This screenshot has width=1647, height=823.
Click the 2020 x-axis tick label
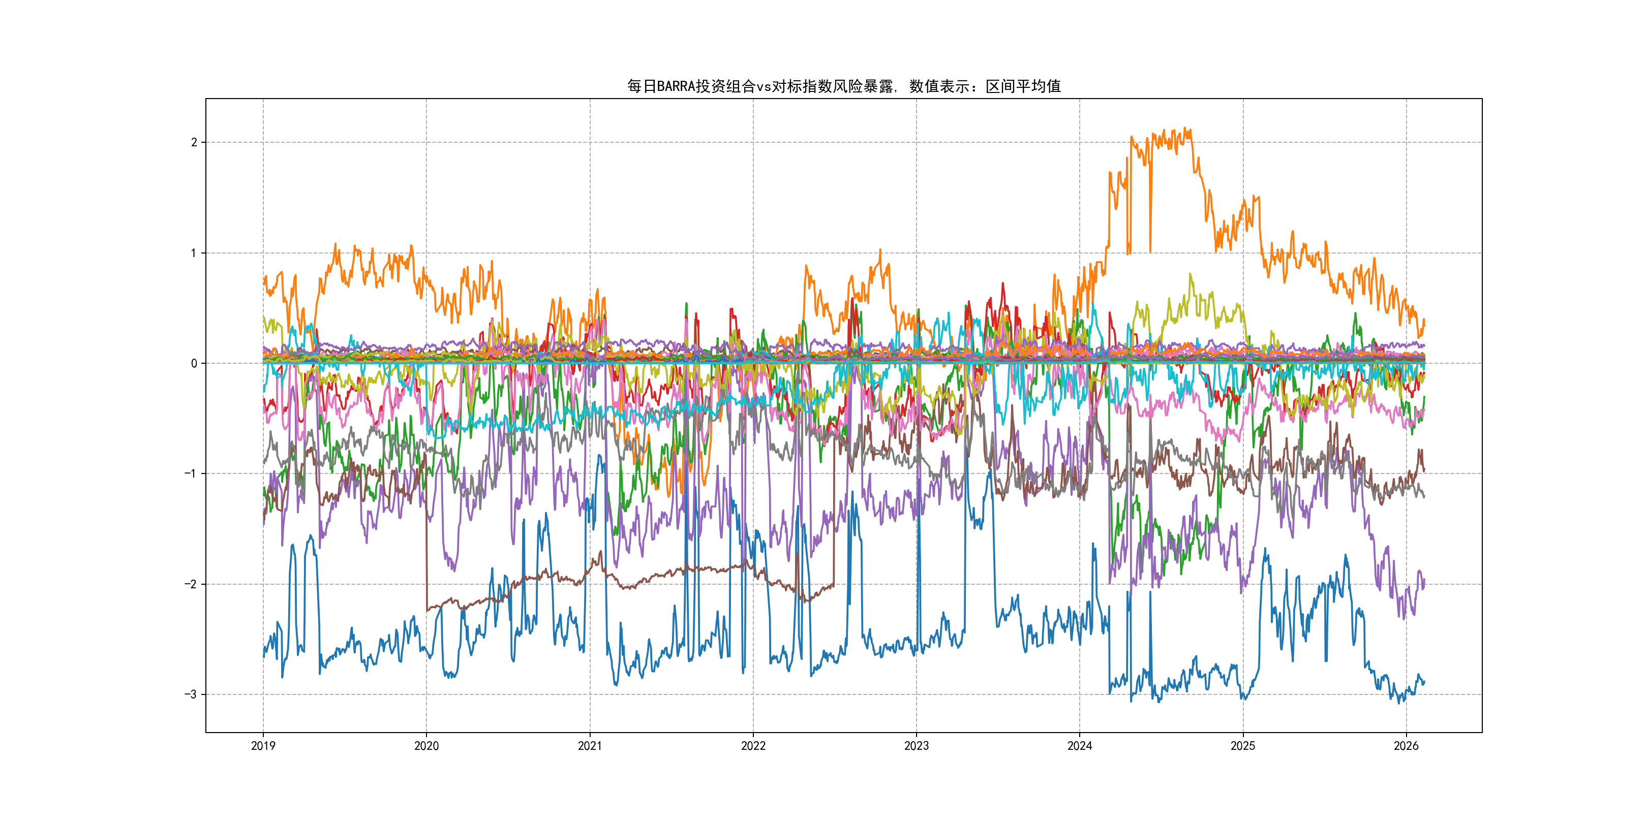[426, 746]
